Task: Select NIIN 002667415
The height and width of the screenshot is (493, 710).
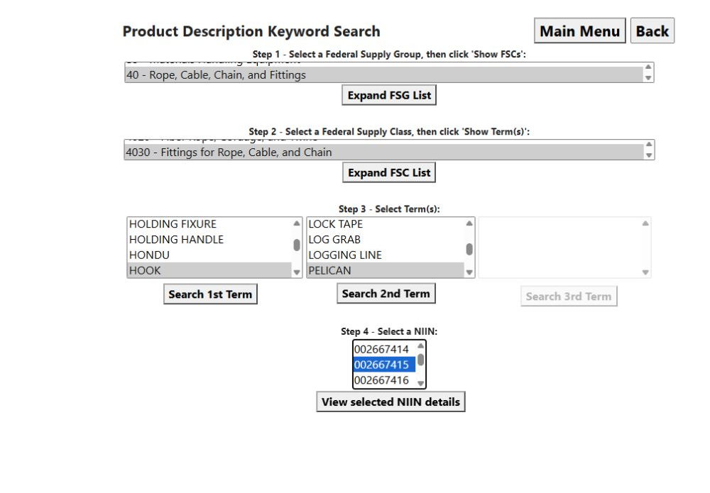Action: (x=384, y=365)
